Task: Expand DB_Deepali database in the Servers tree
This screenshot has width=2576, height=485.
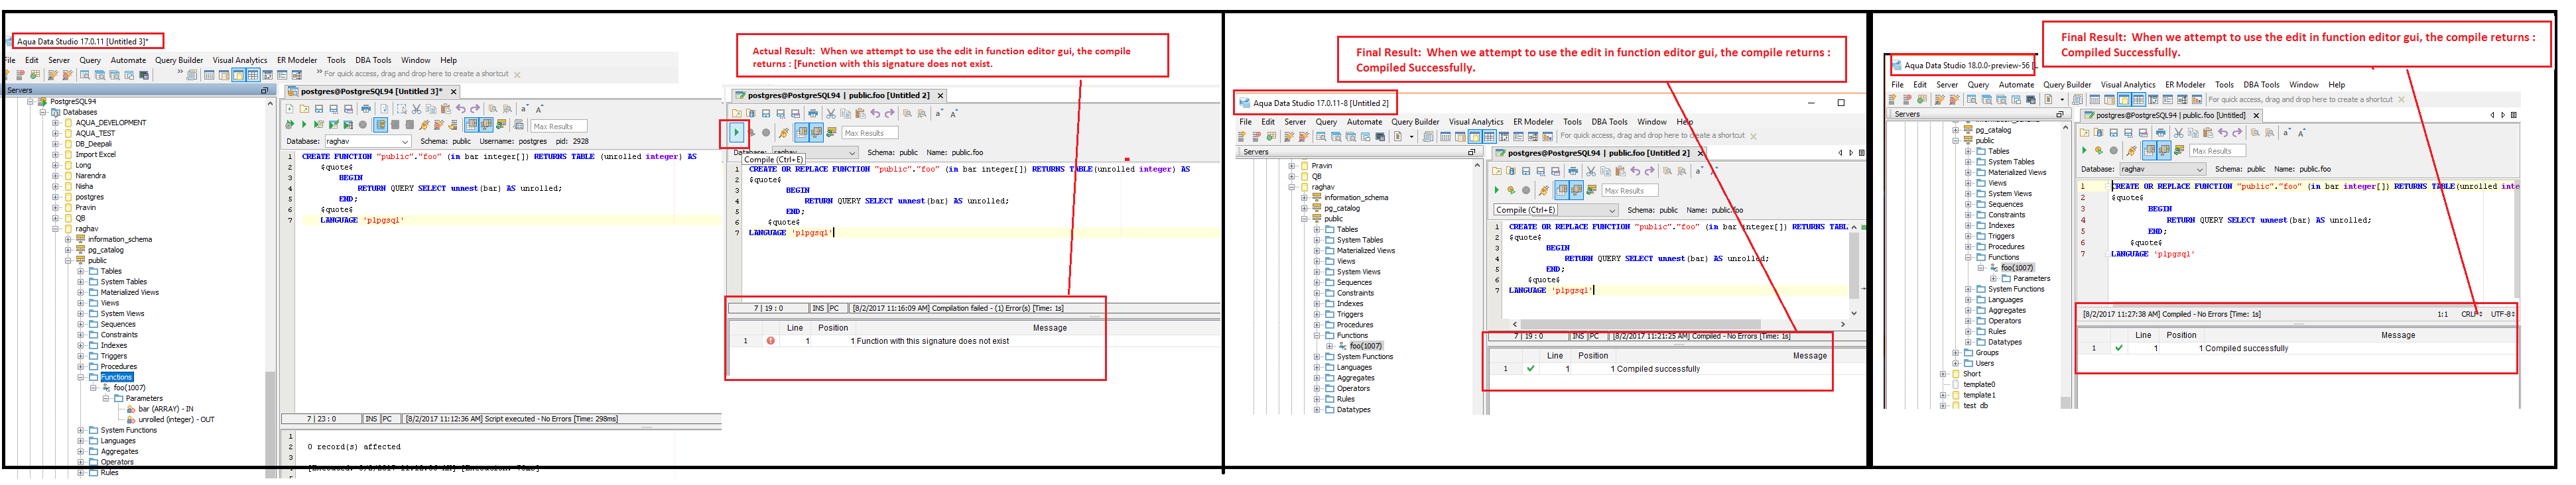Action: tap(56, 144)
